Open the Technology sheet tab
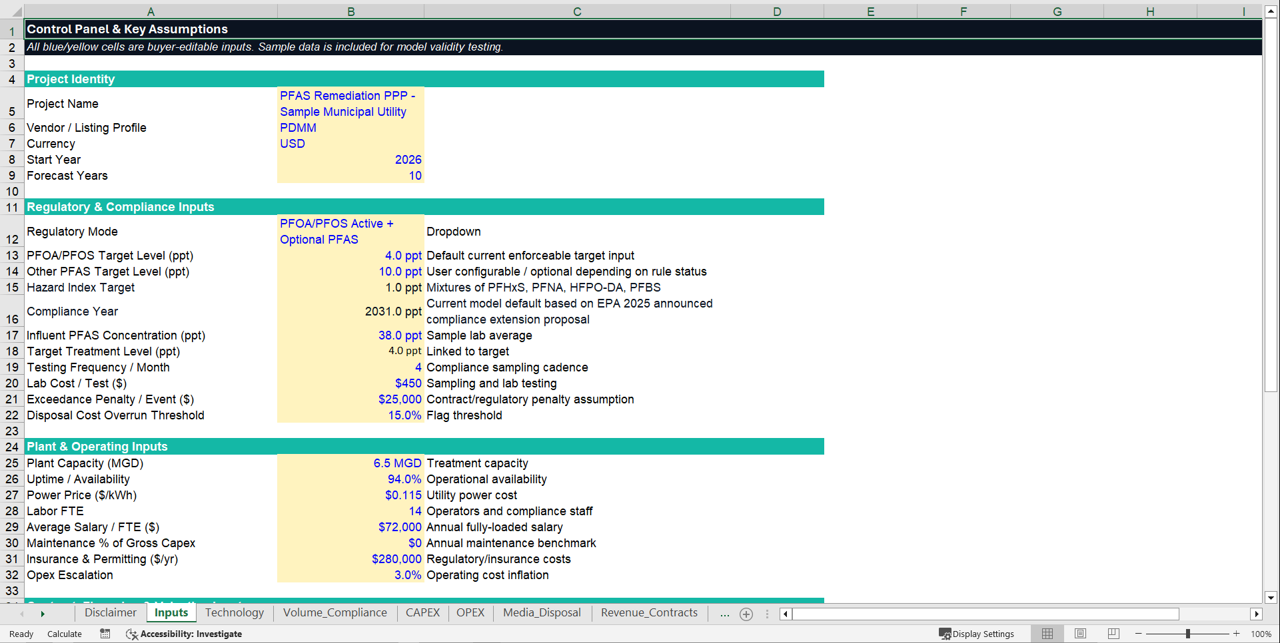Viewport: 1280px width, 643px height. [x=235, y=613]
